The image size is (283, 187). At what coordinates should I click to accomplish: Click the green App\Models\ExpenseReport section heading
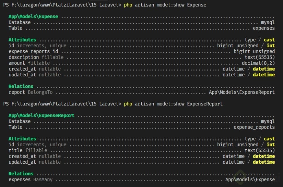pos(41,115)
